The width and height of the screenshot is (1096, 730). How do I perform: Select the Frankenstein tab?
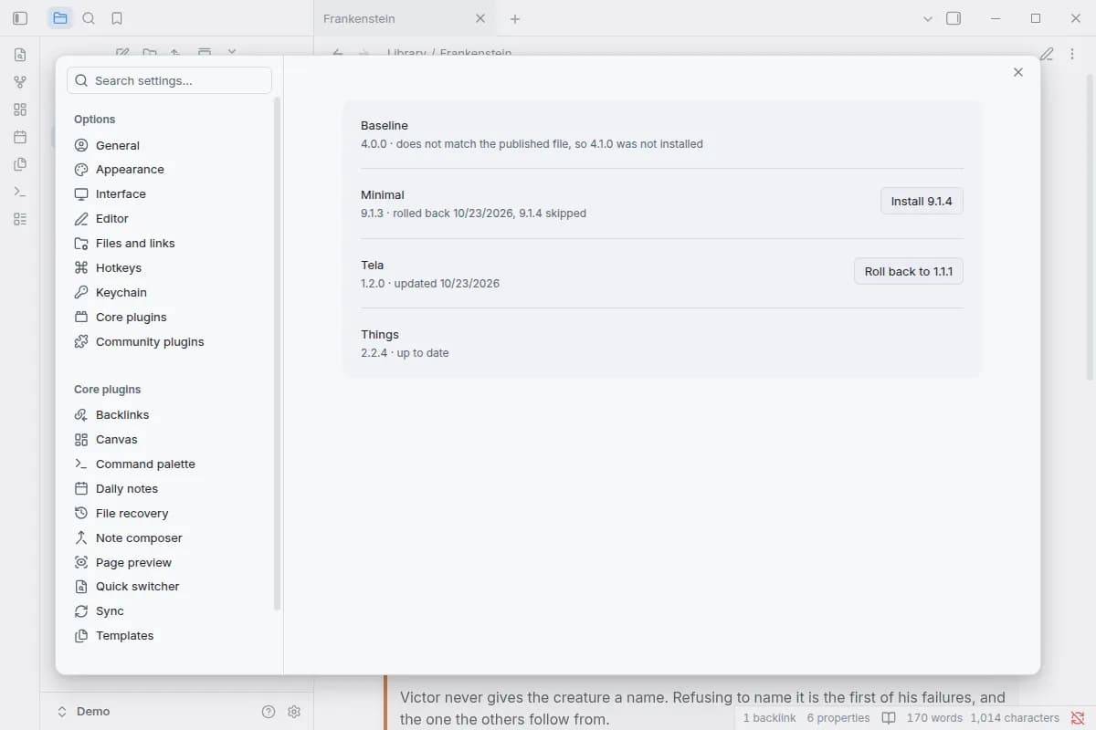click(405, 18)
